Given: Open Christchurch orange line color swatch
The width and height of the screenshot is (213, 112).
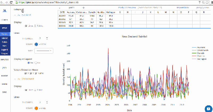Looking at the screenshot, I should click(x=36, y=108).
